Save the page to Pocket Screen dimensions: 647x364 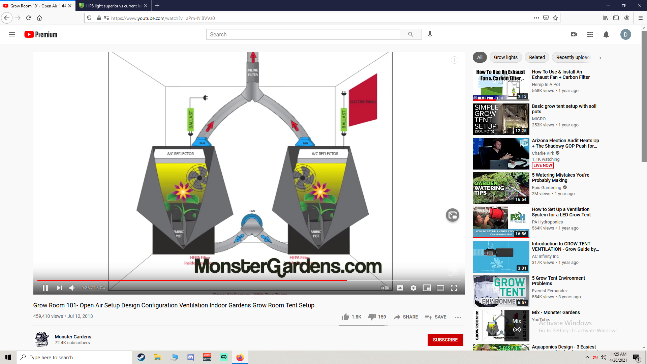click(x=546, y=18)
